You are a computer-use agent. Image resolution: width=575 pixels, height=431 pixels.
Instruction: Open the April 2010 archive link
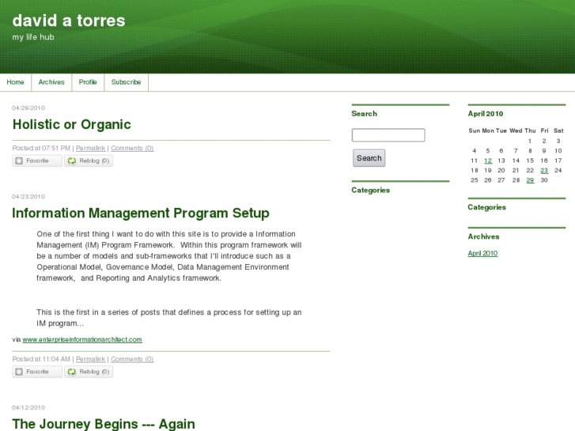(482, 254)
